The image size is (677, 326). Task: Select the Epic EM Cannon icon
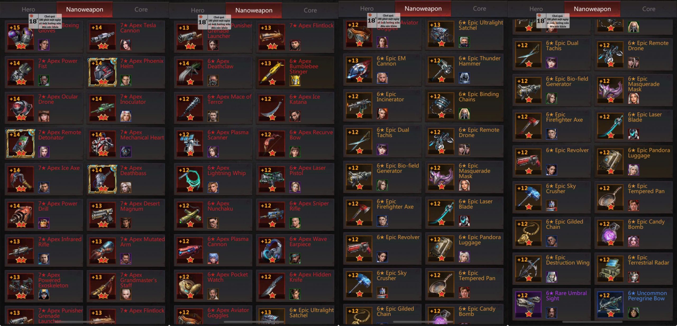tap(359, 70)
